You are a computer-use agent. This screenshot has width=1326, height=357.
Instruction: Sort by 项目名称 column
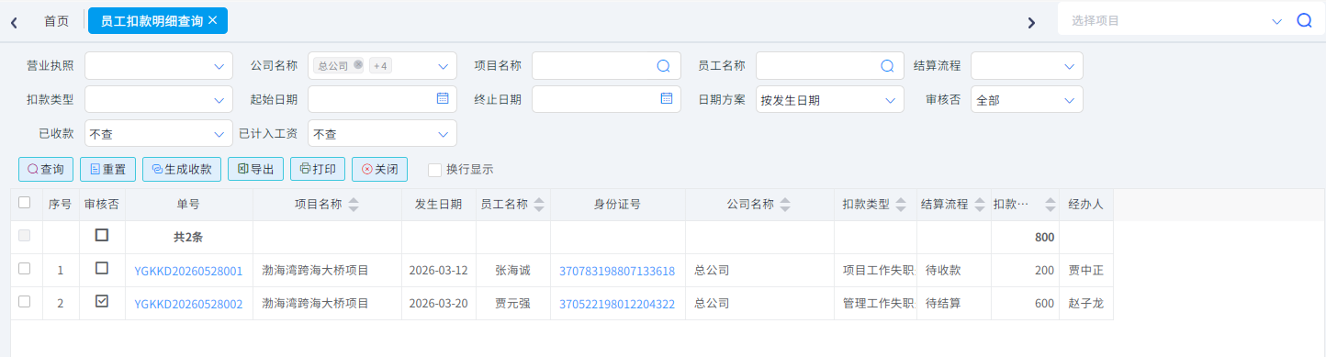tap(354, 205)
